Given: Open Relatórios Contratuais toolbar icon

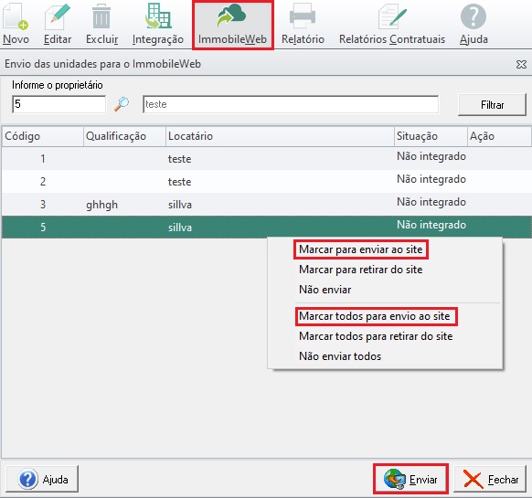Looking at the screenshot, I should [392, 16].
